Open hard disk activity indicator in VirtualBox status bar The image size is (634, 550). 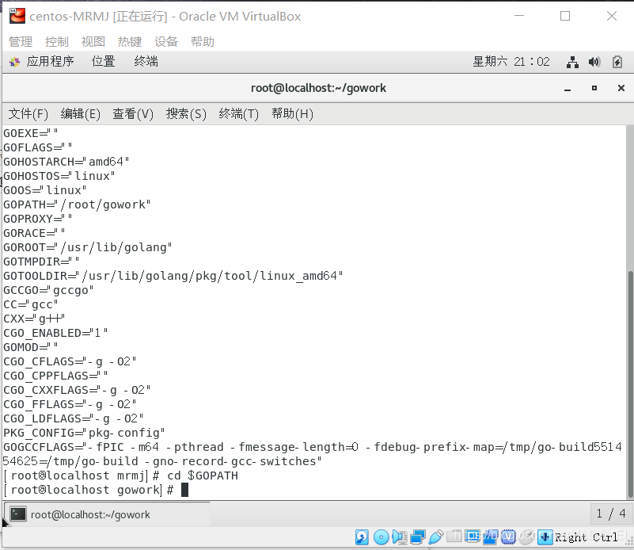(x=362, y=537)
